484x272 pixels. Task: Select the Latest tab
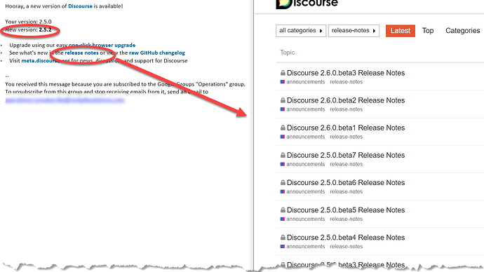401,31
